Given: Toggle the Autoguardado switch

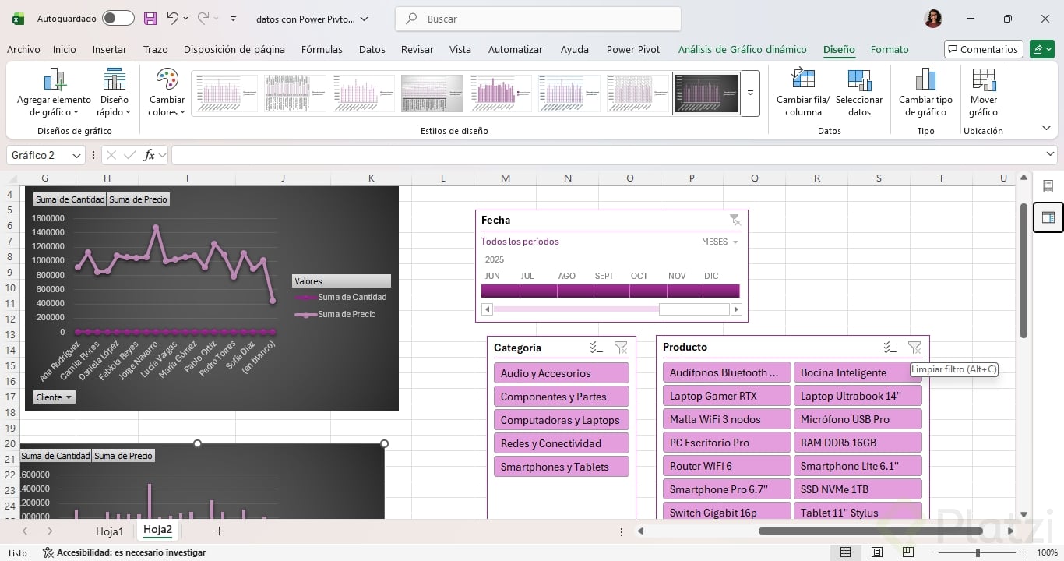Looking at the screenshot, I should click(118, 19).
